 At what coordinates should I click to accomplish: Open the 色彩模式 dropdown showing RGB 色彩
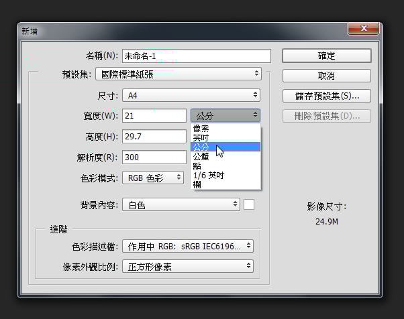pos(152,178)
